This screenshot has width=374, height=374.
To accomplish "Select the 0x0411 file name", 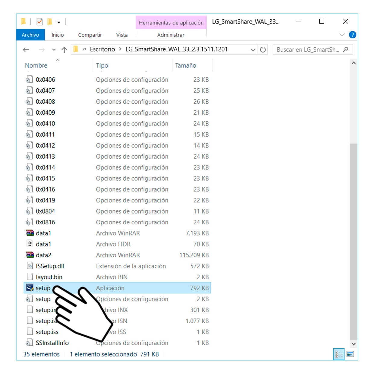I will coord(45,134).
